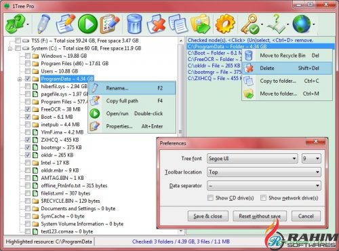Click the Copy to folder documents toolbar icon
The height and width of the screenshot is (251, 339).
178,24
